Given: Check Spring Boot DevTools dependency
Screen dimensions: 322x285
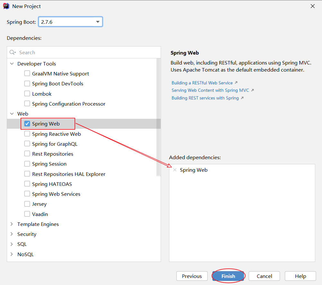Looking at the screenshot, I should (27, 84).
